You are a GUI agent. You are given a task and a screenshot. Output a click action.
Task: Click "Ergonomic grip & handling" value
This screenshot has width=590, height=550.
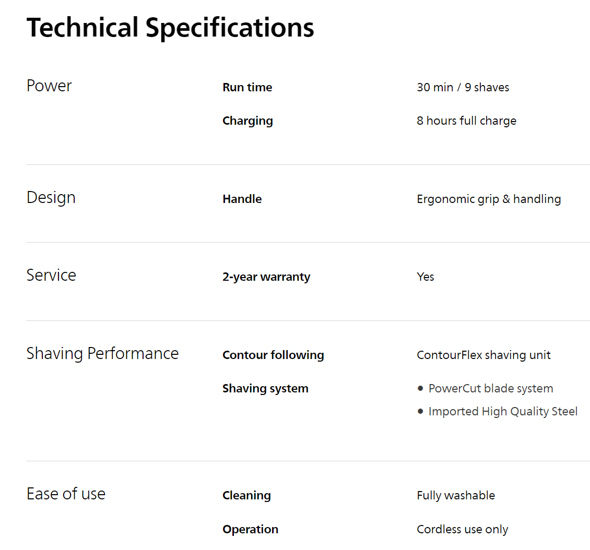point(489,199)
